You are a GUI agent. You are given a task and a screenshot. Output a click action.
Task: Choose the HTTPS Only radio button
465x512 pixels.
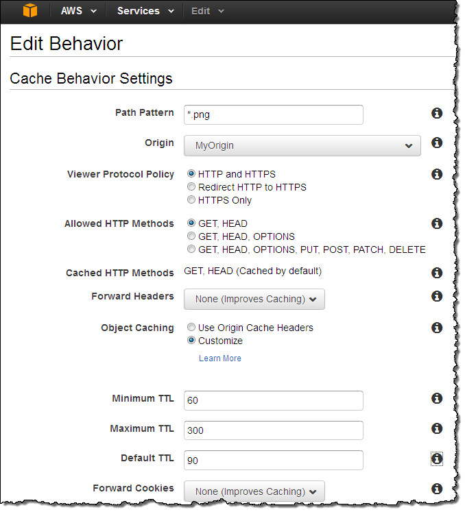point(191,200)
